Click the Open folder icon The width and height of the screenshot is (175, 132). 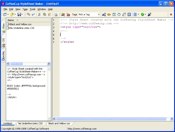tap(12, 14)
